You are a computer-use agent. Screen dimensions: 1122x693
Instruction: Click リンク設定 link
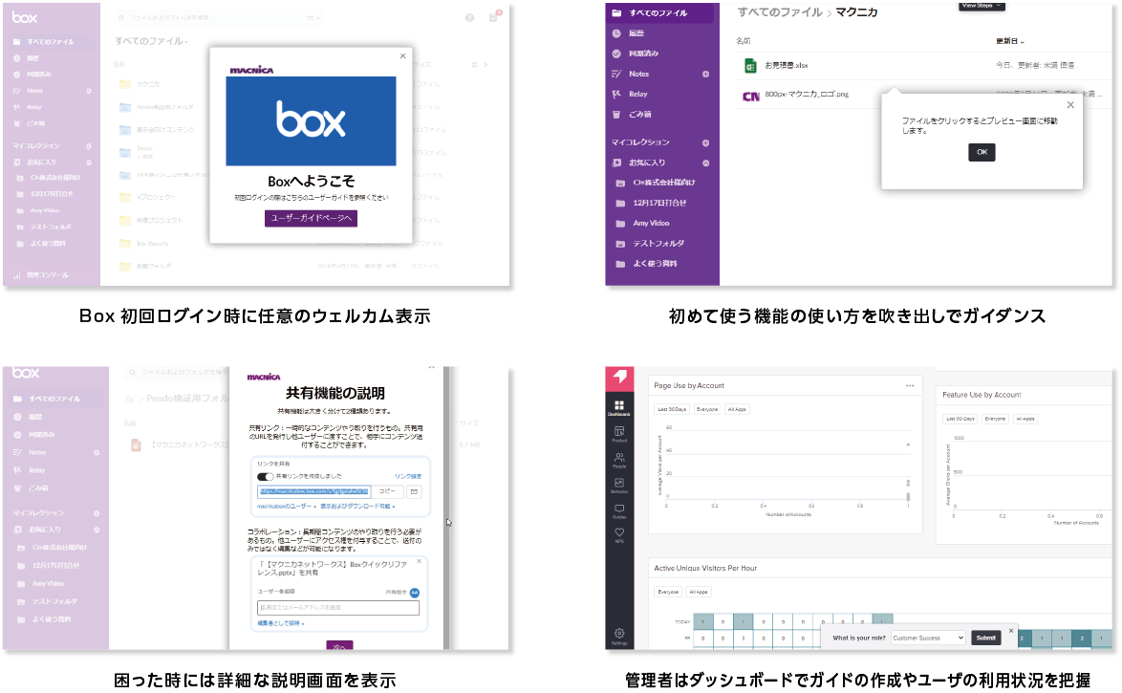[x=408, y=477]
